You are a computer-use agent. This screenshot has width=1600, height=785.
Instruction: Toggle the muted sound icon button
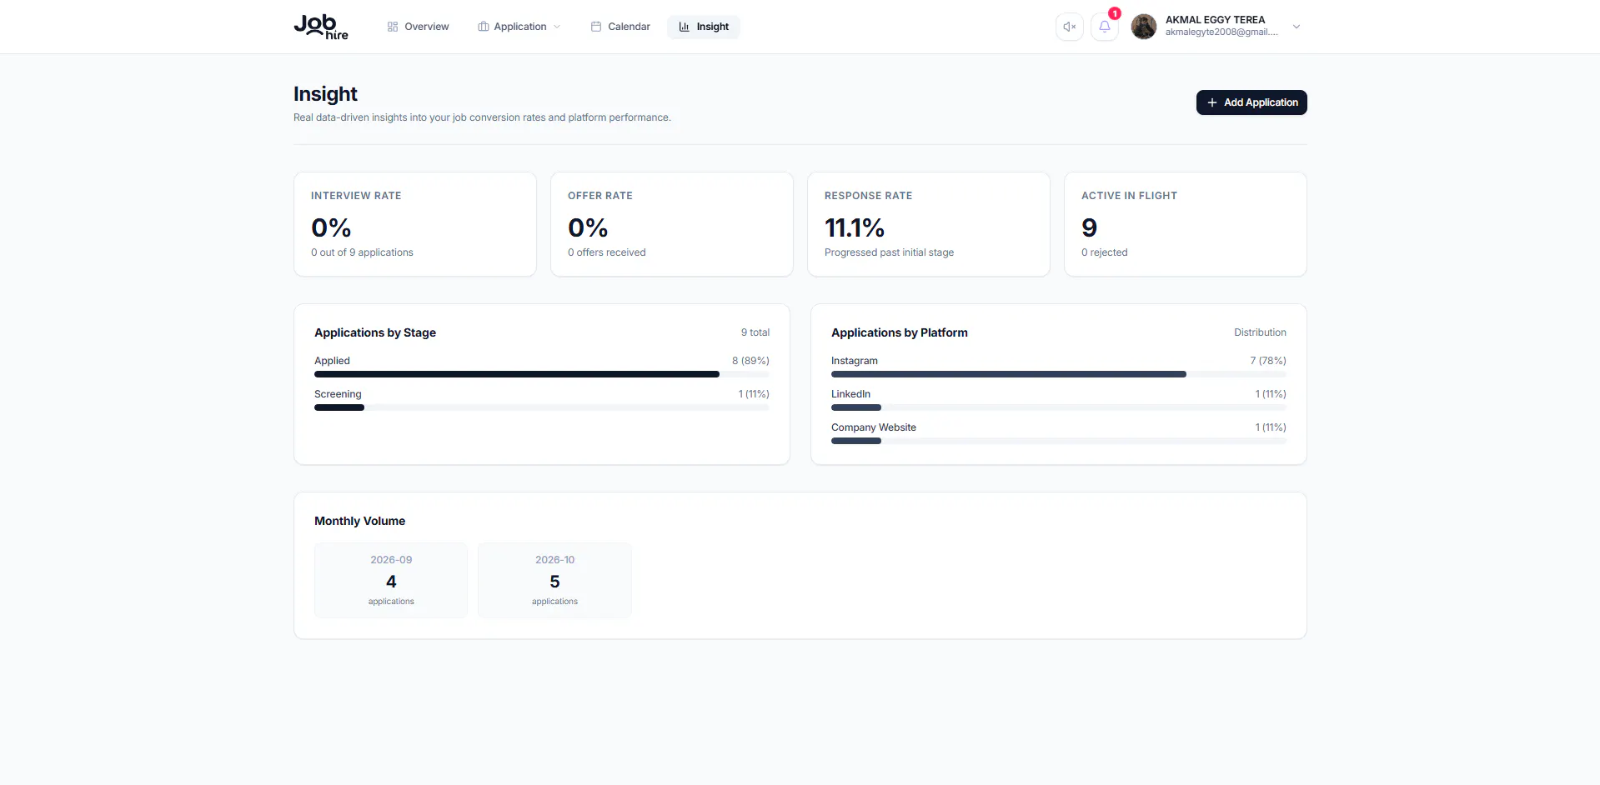[x=1070, y=27]
